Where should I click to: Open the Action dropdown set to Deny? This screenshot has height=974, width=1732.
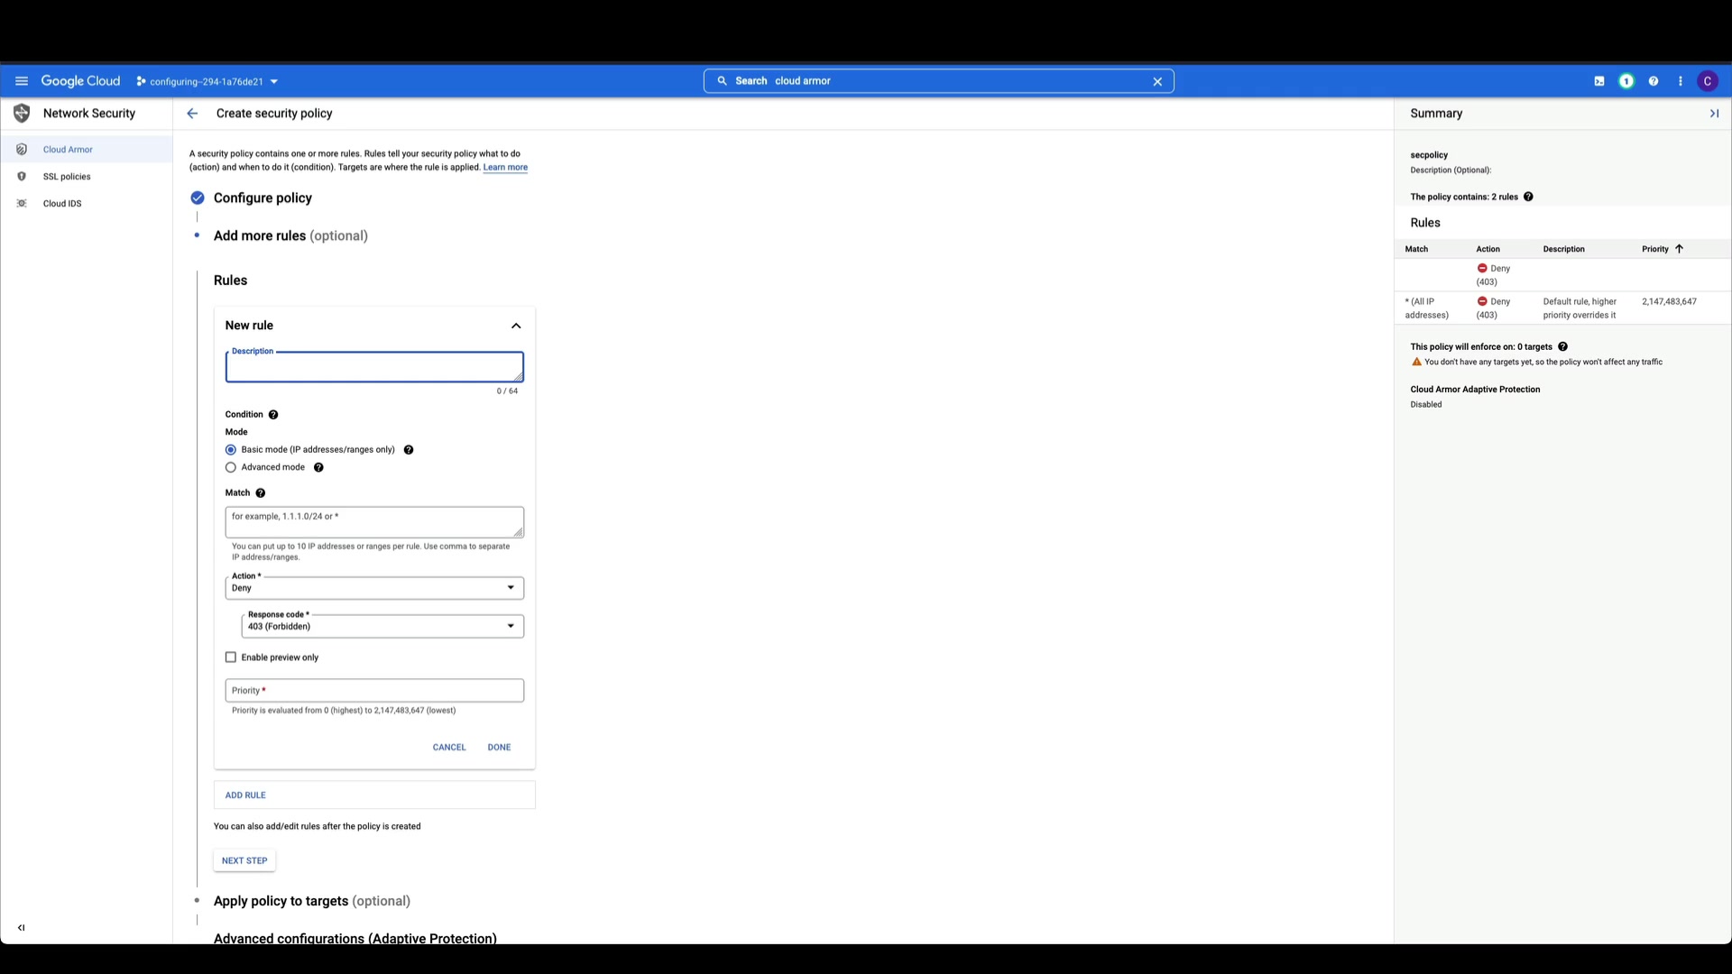374,588
